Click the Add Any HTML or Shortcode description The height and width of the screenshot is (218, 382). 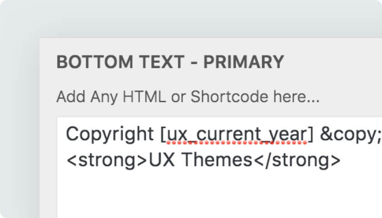coord(188,97)
